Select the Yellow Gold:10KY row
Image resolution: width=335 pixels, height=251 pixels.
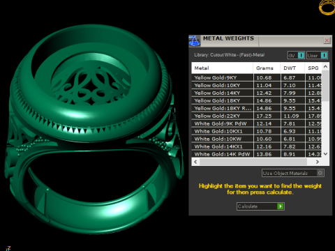257,85
